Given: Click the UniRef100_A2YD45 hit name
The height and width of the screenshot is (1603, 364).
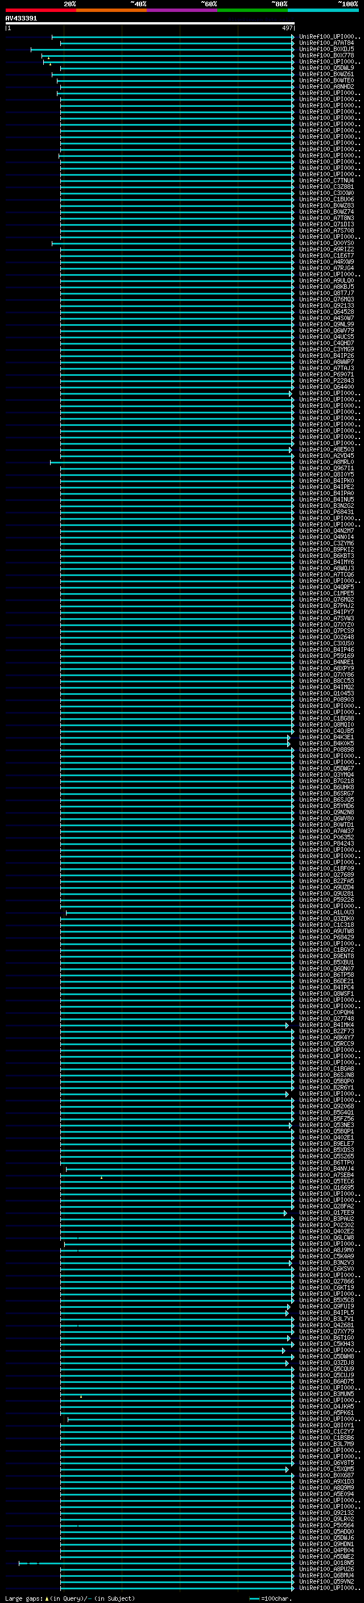Looking at the screenshot, I should [326, 455].
